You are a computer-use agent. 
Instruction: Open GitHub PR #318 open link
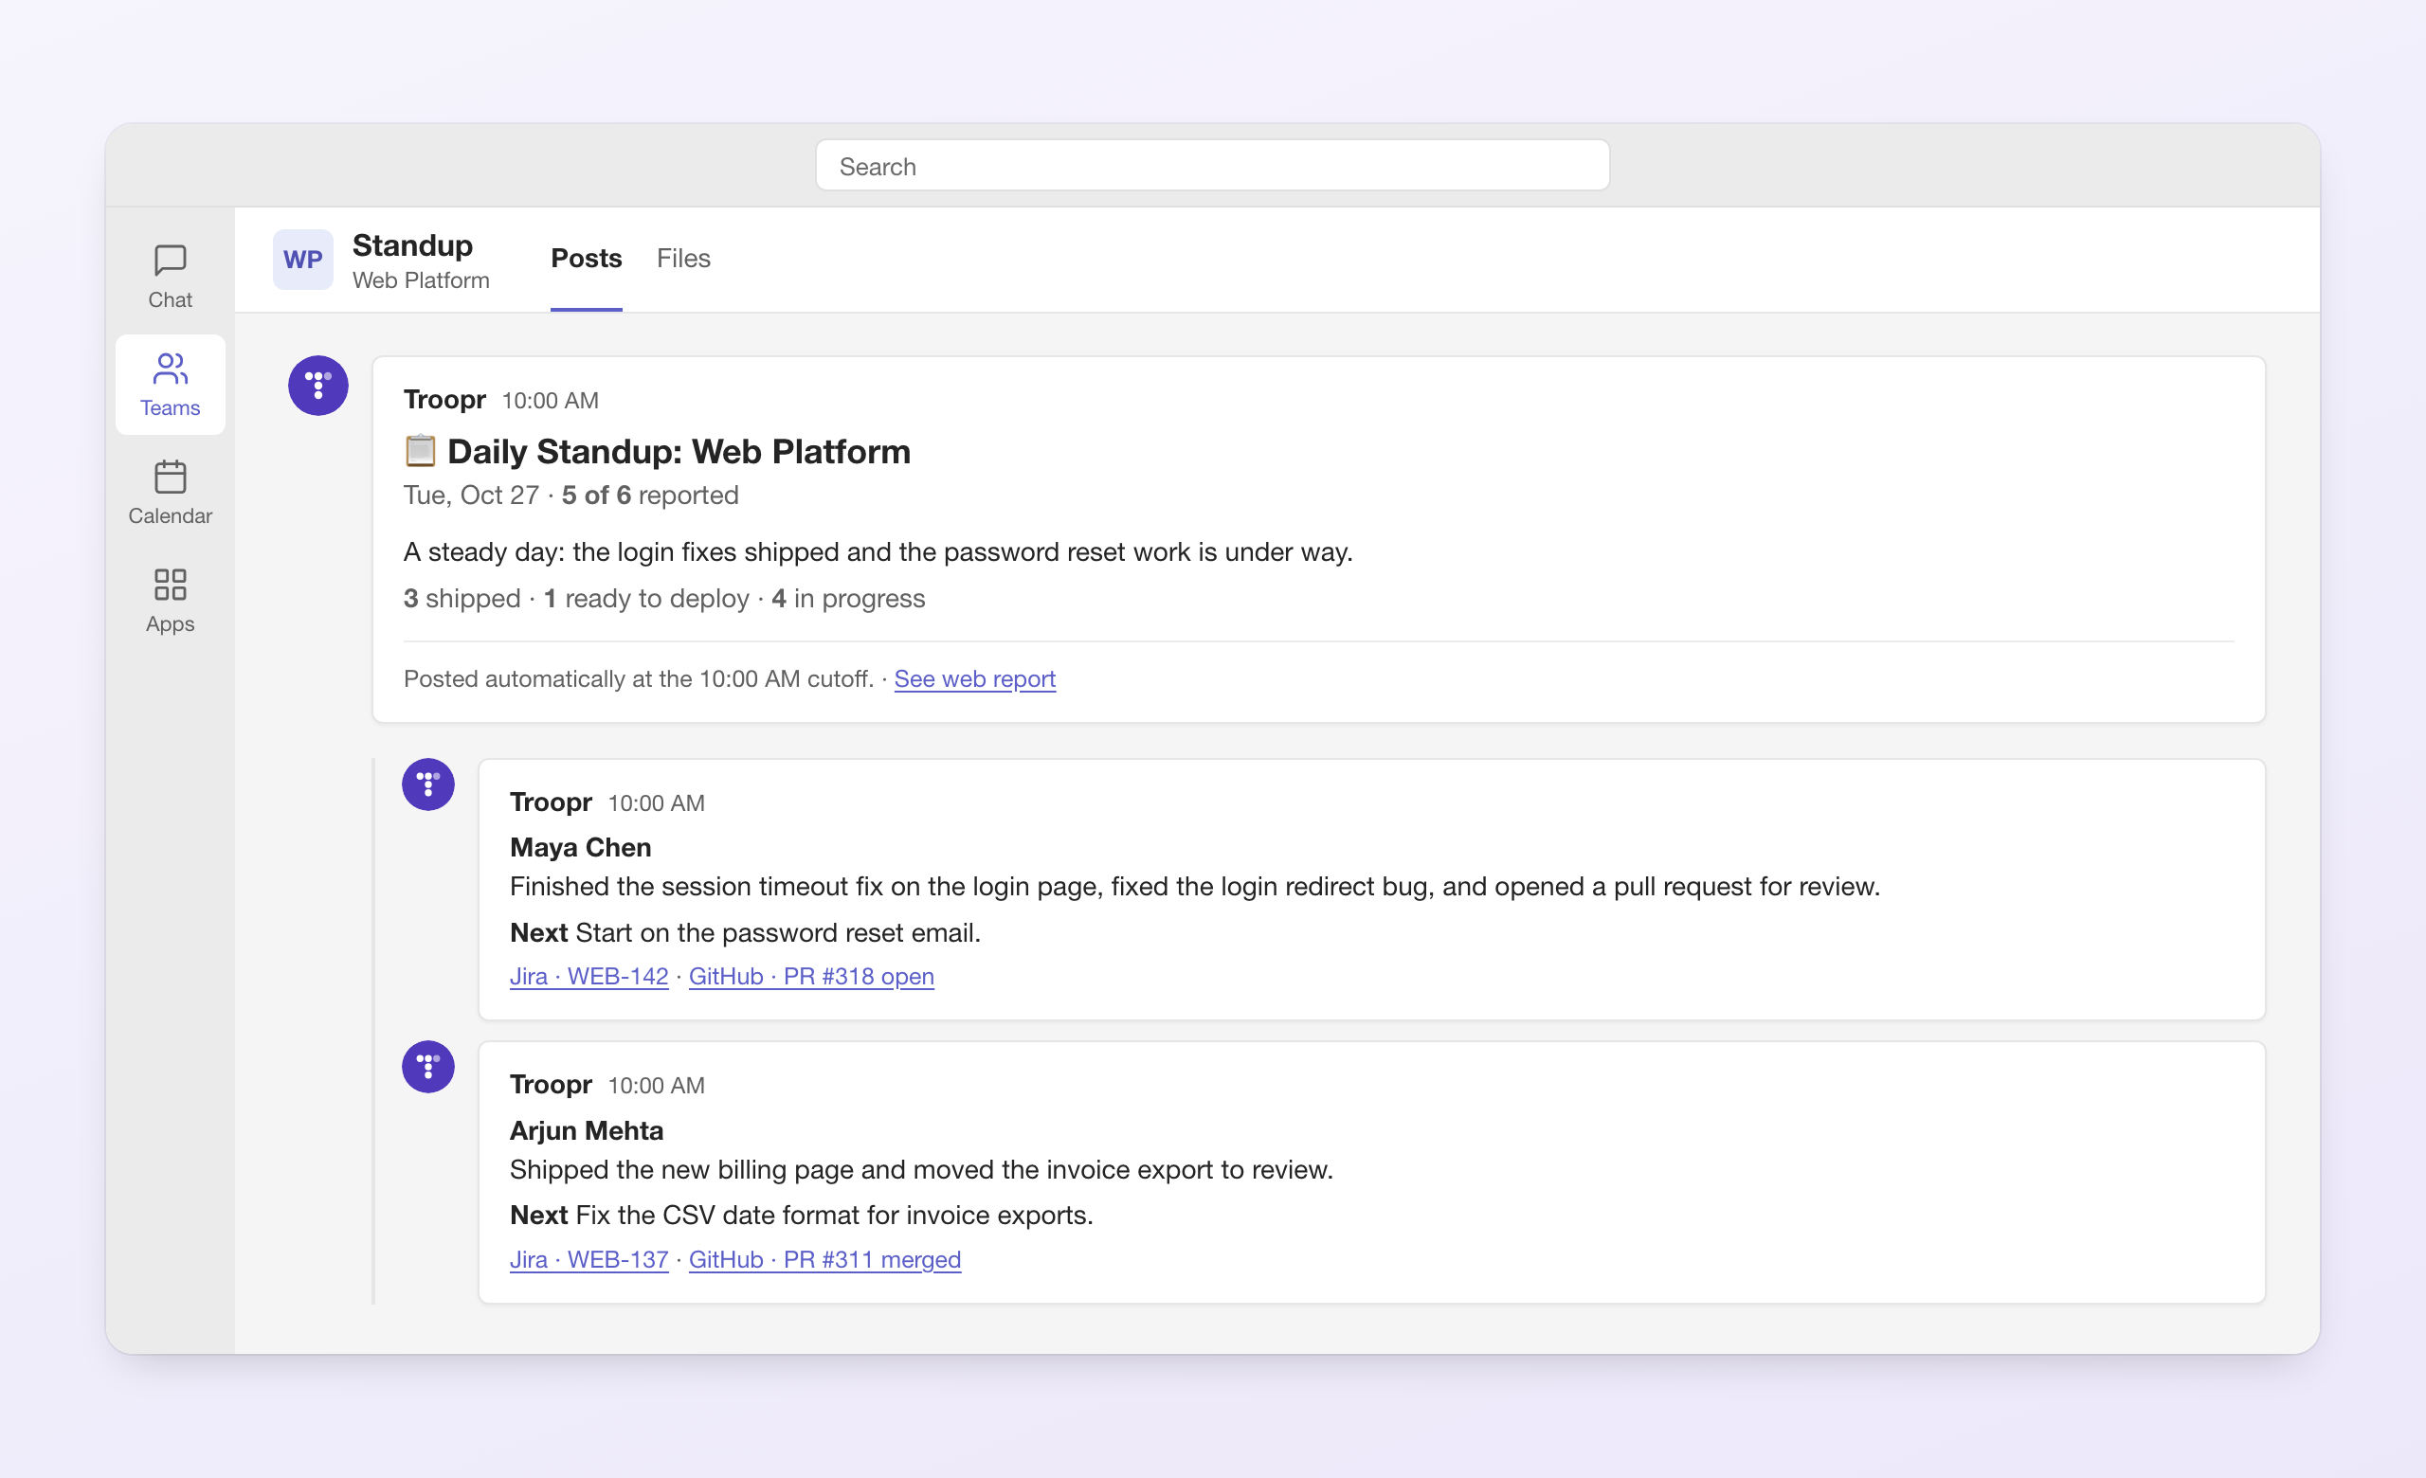click(811, 976)
